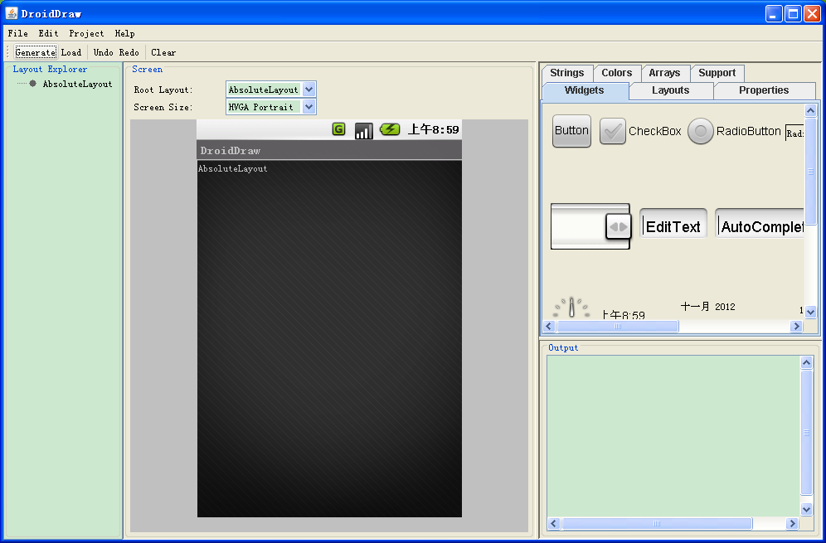This screenshot has width=826, height=543.
Task: Click the Output pane horizontal scroll right arrow
Action: click(x=792, y=523)
